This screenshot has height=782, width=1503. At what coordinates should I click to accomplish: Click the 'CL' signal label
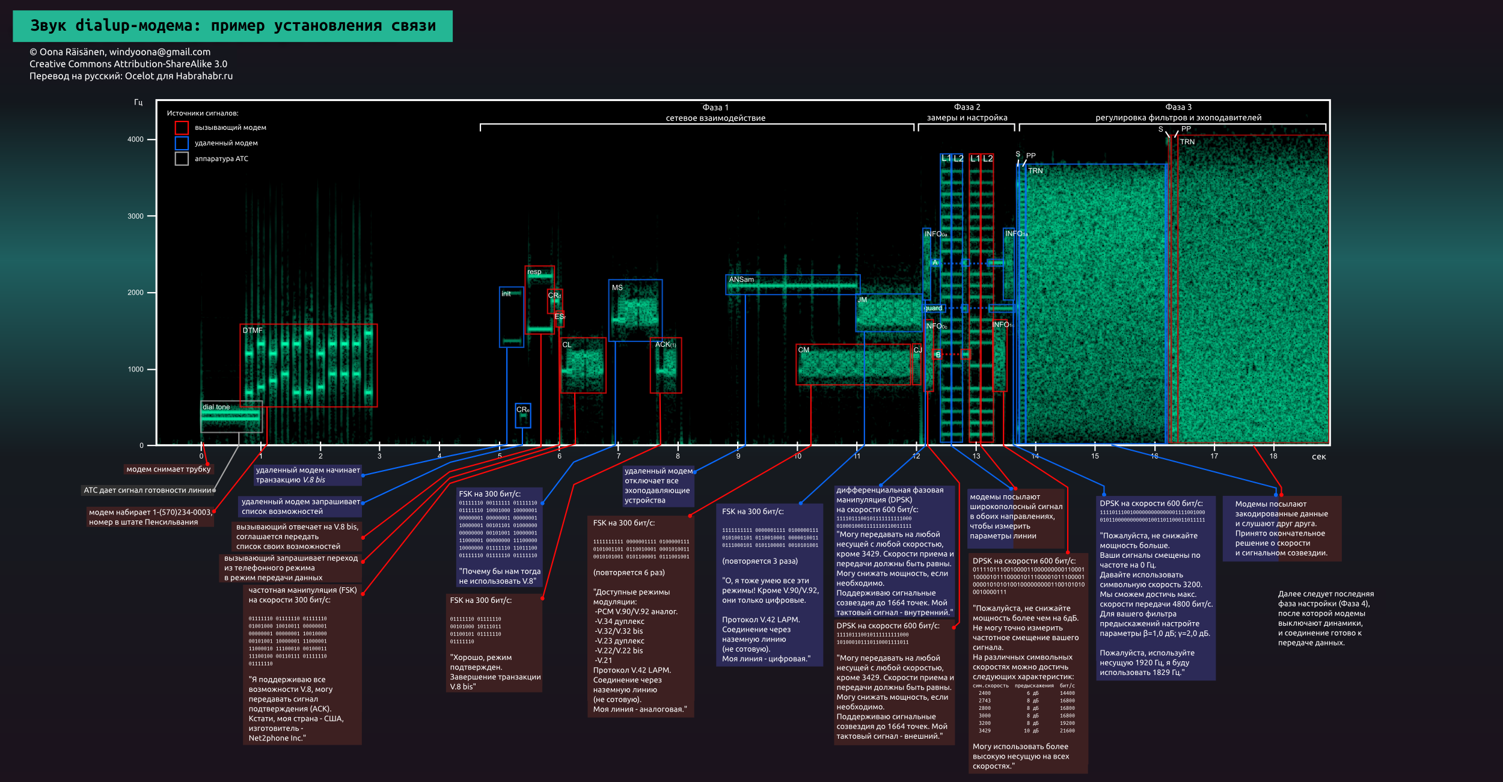click(x=567, y=345)
